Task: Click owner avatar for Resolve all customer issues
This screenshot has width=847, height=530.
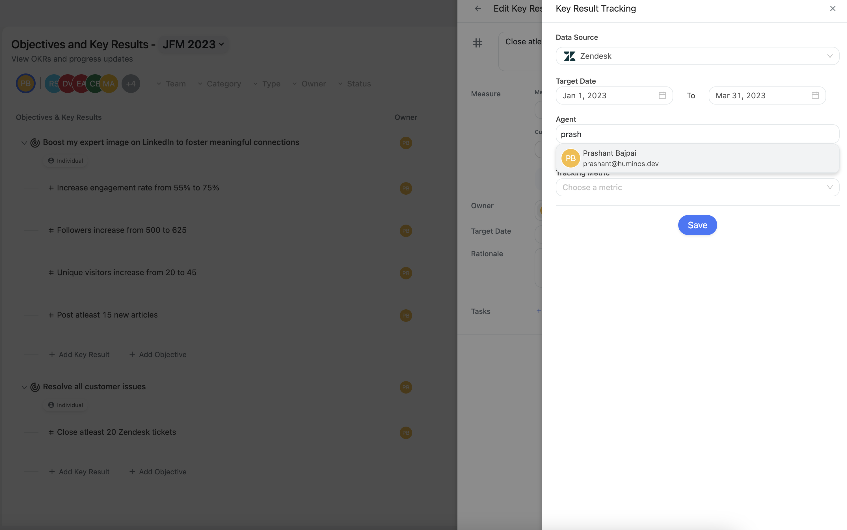Action: pos(406,387)
